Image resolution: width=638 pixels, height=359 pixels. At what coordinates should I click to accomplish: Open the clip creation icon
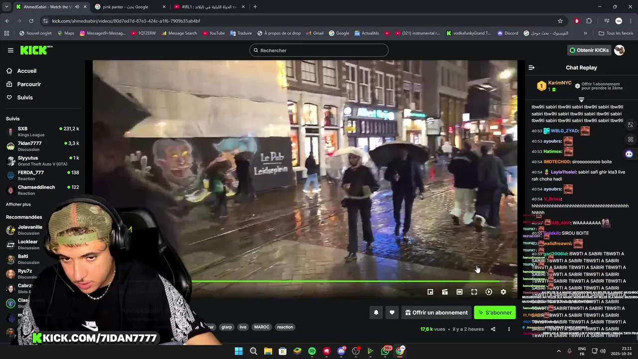pos(445,292)
